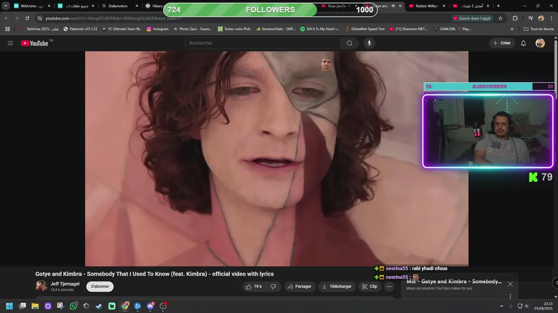Open the Chrome extensions puzzle icon

(515, 18)
